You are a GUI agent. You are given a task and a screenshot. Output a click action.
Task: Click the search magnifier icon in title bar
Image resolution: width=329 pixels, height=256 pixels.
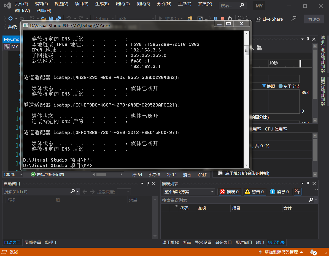pyautogui.click(x=242, y=5)
